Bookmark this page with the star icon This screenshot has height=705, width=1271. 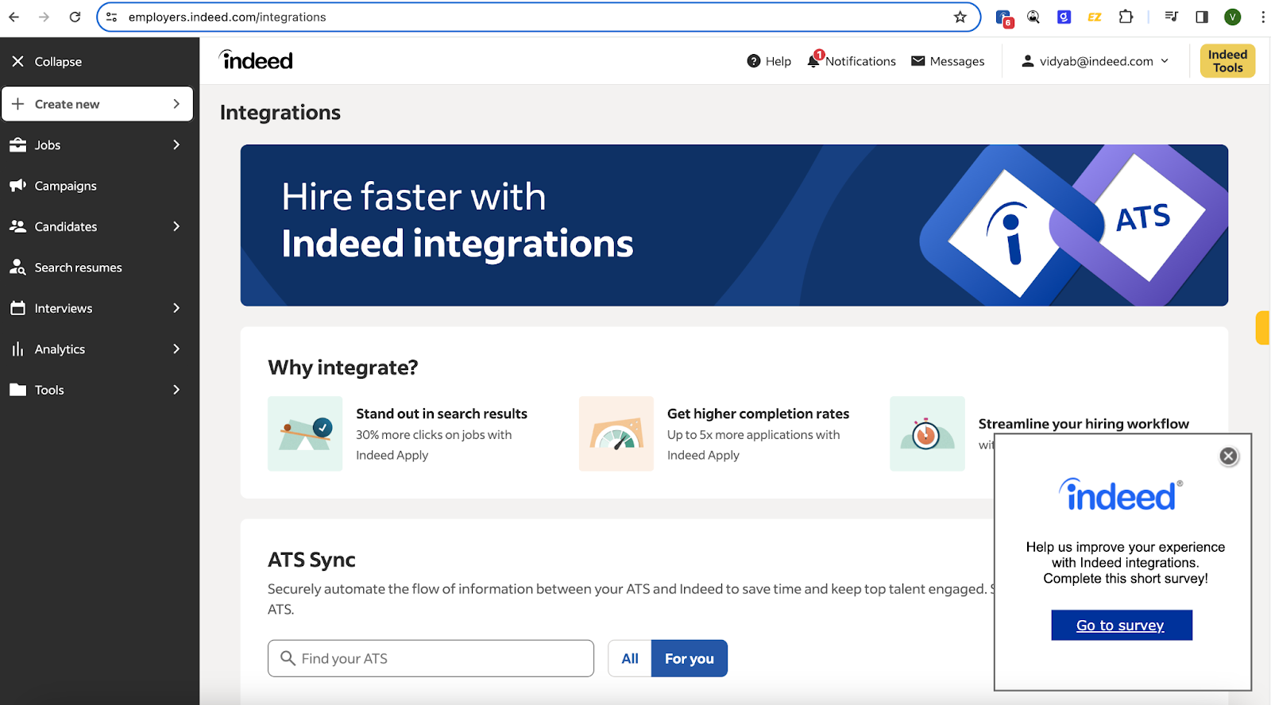pyautogui.click(x=960, y=17)
